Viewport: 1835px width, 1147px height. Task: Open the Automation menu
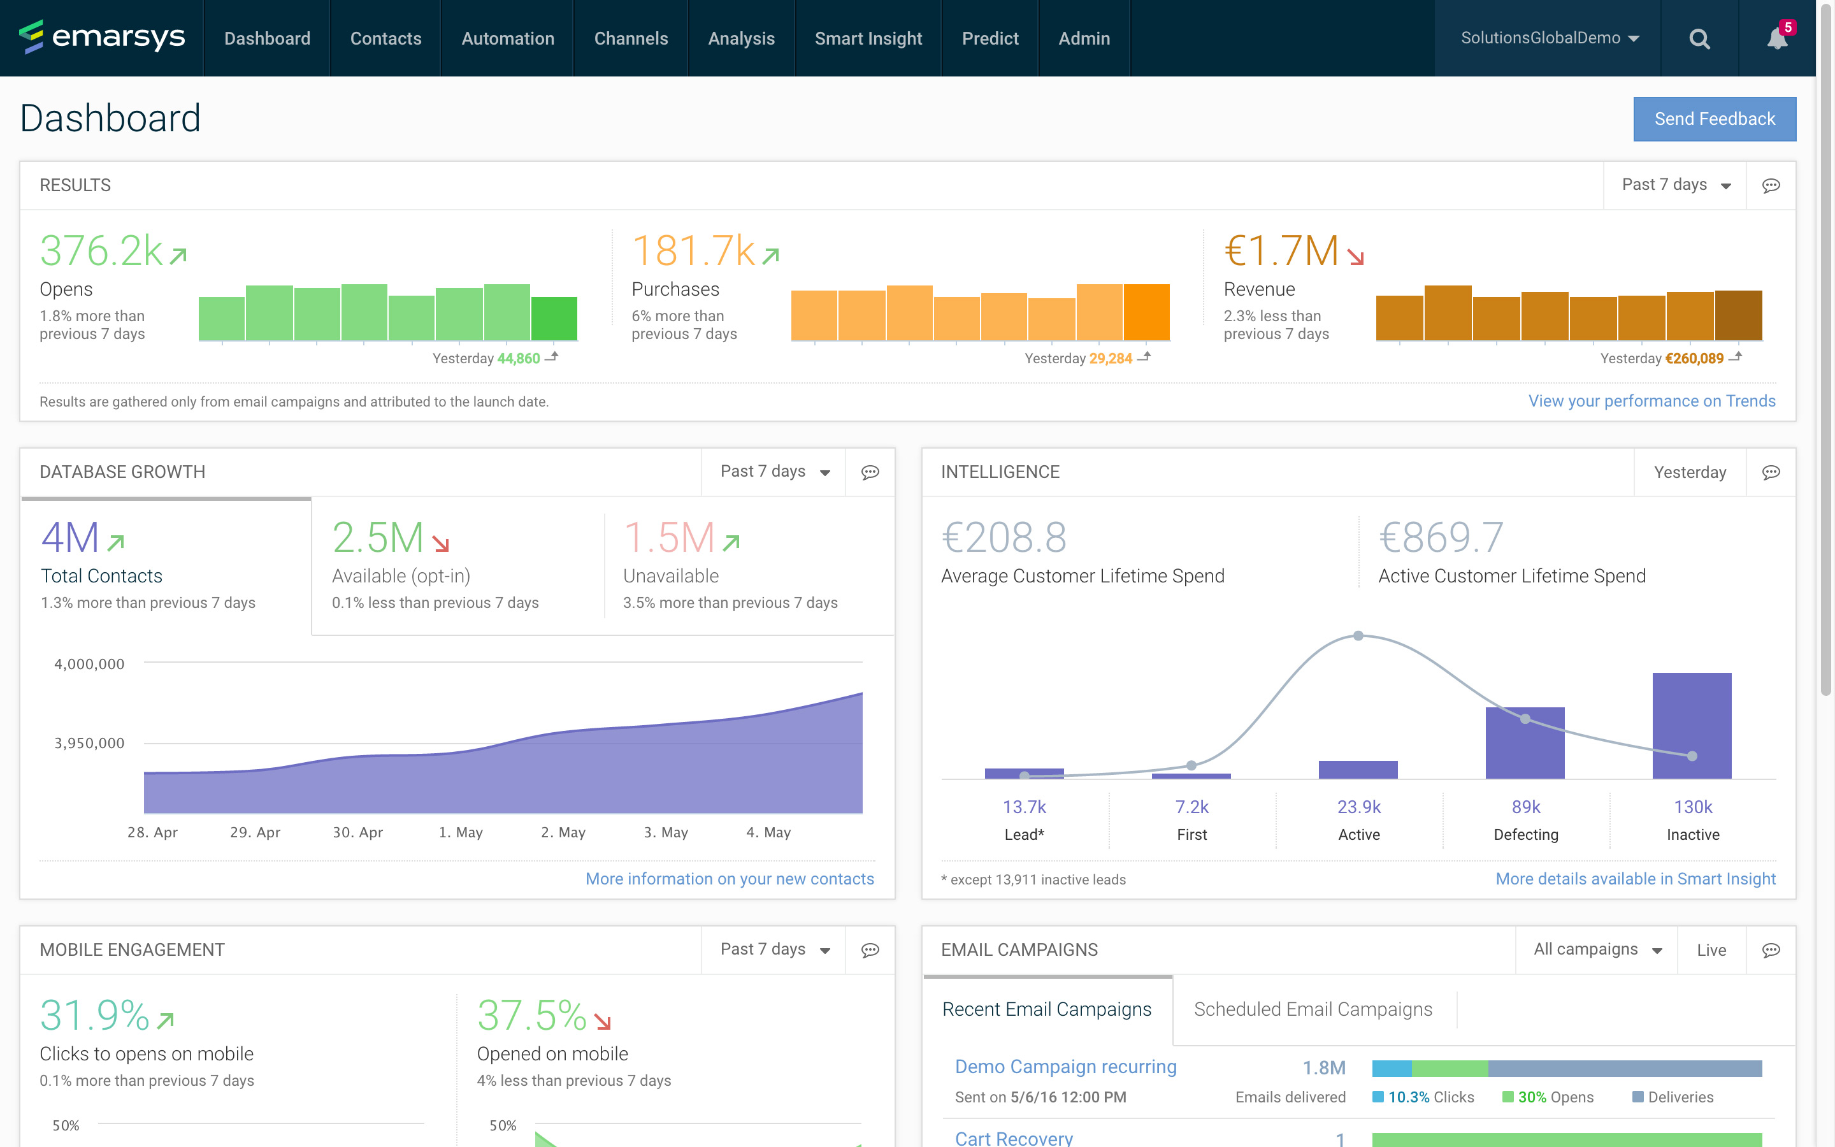pos(507,39)
